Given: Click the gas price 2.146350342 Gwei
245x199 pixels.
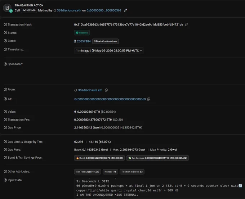Looking at the screenshot, I should click(87, 127).
